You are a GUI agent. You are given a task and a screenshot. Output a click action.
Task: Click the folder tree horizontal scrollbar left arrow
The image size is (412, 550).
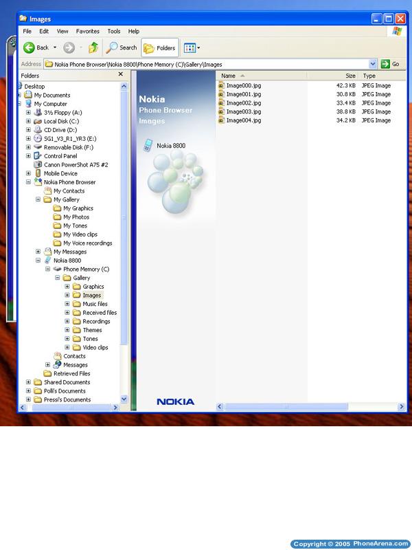click(23, 407)
